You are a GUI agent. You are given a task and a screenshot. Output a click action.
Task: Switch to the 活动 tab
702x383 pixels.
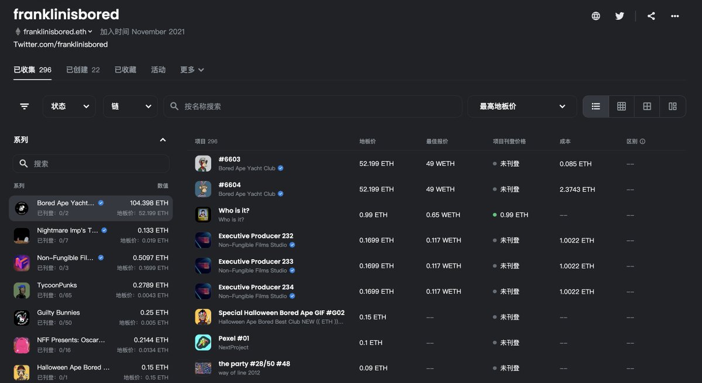(x=157, y=69)
